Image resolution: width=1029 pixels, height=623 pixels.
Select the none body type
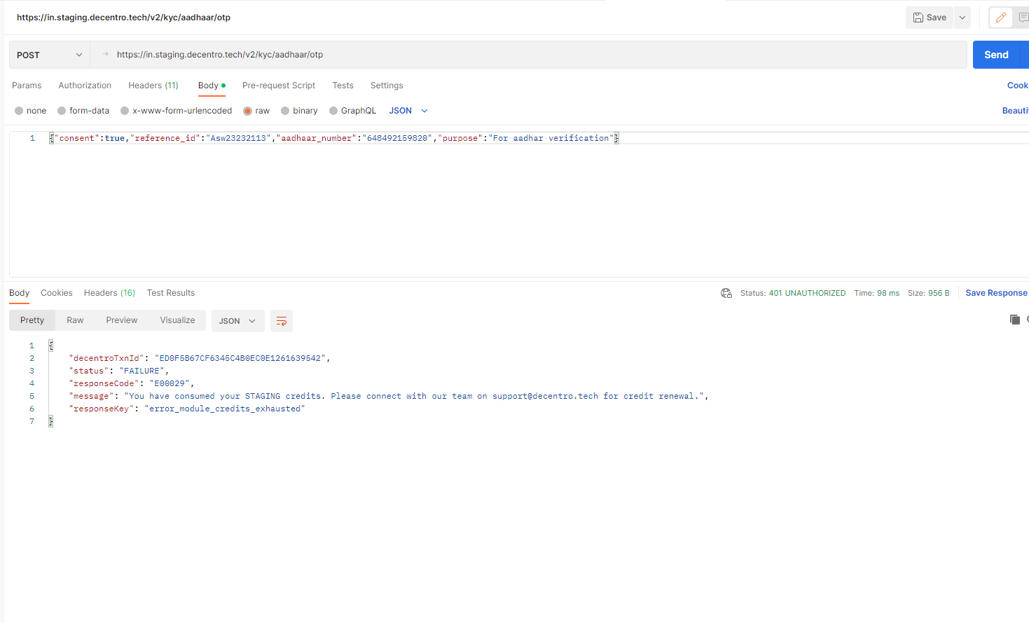(30, 111)
